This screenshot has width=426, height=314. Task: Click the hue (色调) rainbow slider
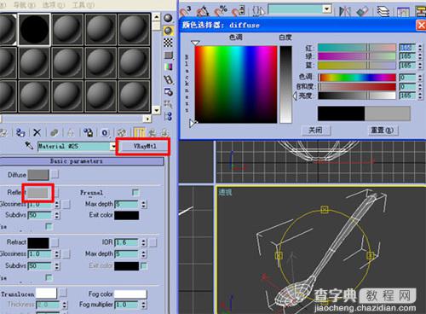pos(357,77)
